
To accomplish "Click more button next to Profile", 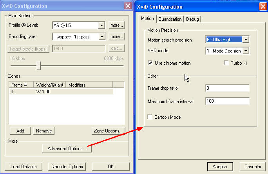I will [x=116, y=25].
